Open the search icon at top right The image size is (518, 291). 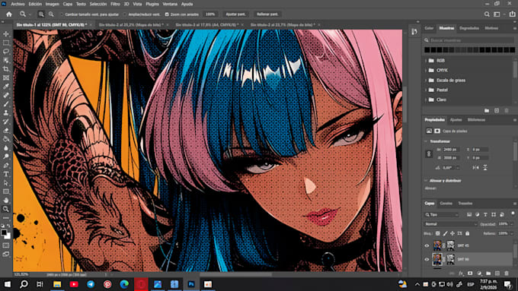[x=487, y=14]
